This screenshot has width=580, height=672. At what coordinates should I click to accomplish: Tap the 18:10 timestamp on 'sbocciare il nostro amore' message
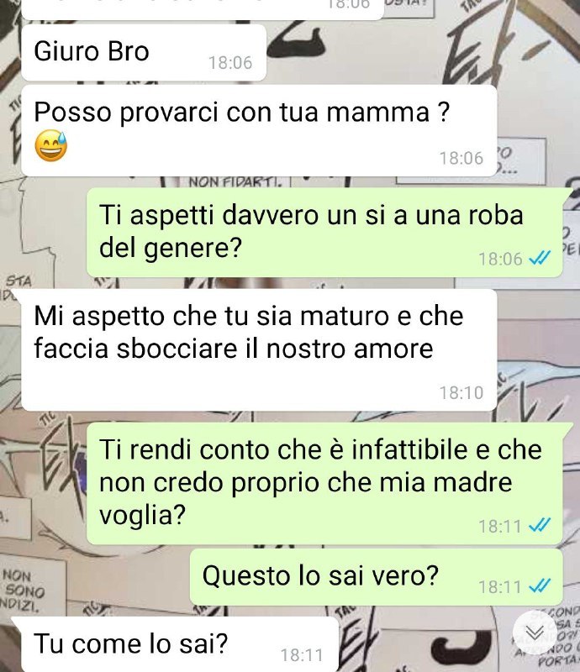pos(461,392)
